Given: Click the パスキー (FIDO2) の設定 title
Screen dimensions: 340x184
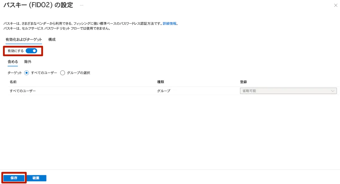Looking at the screenshot, I should click(38, 5).
